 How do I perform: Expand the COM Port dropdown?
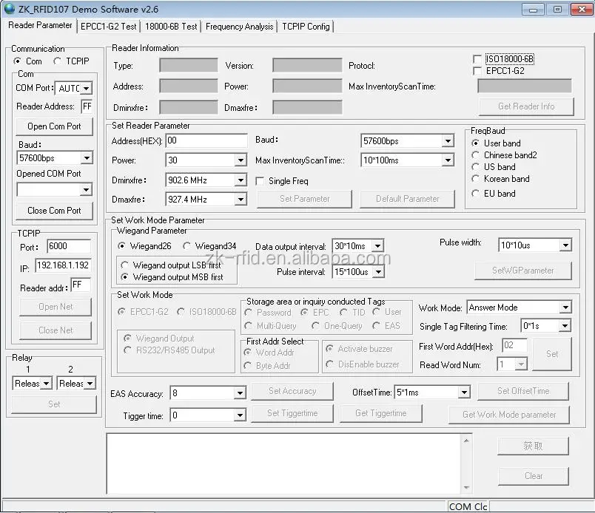87,89
